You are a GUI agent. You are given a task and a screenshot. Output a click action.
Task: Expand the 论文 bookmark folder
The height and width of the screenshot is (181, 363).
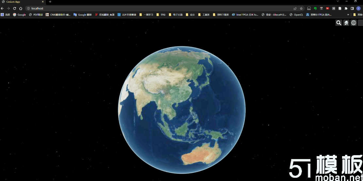tap(190, 15)
